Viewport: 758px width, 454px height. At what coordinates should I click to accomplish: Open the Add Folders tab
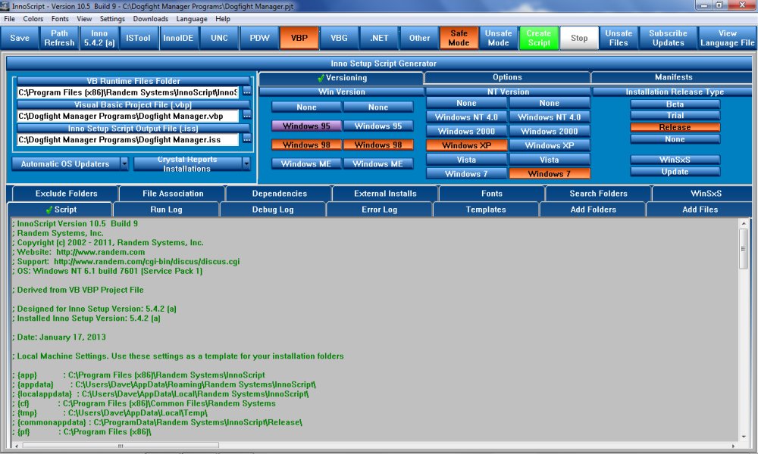click(594, 210)
